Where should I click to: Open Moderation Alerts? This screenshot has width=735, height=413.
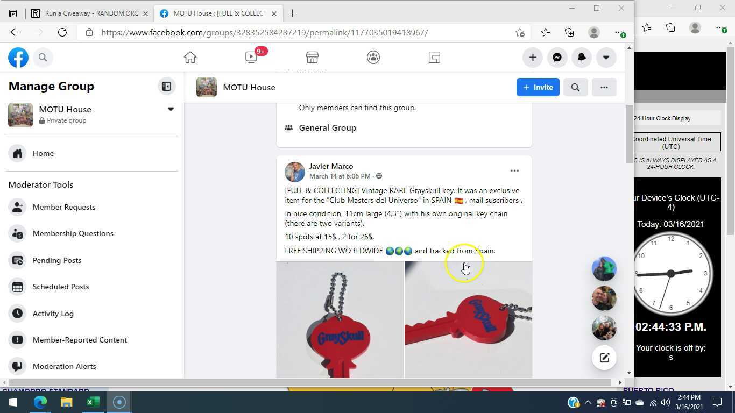point(93,366)
